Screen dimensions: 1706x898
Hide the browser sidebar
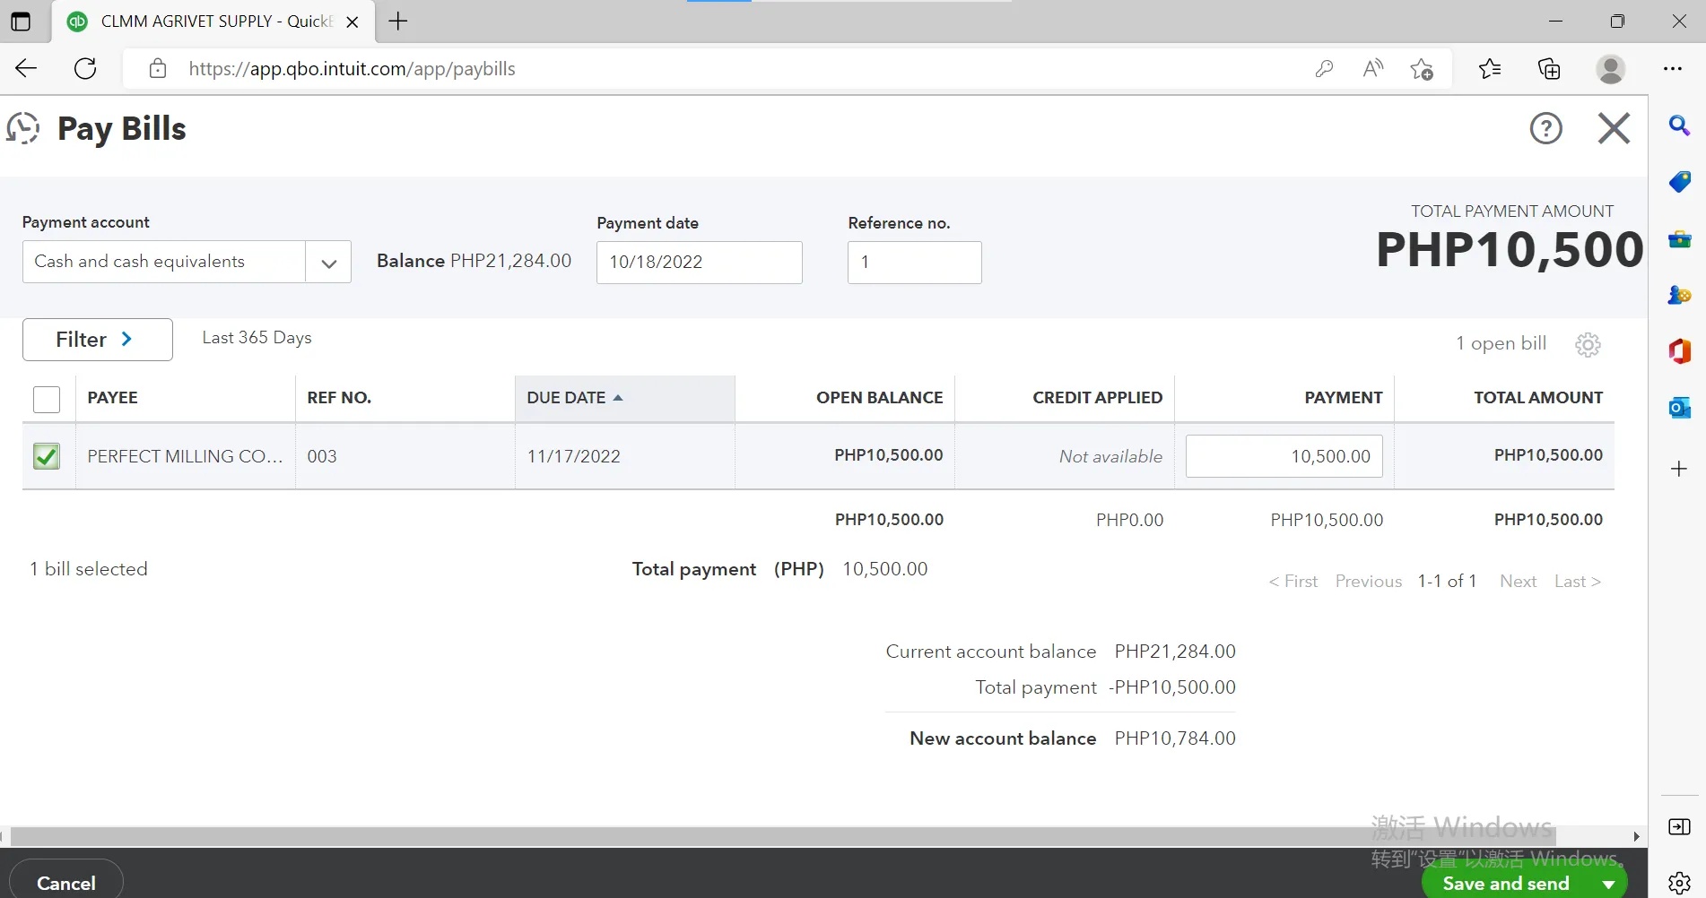click(x=1679, y=826)
